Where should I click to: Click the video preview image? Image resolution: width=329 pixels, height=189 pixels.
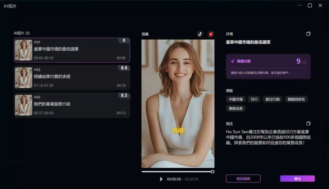(x=178, y=104)
